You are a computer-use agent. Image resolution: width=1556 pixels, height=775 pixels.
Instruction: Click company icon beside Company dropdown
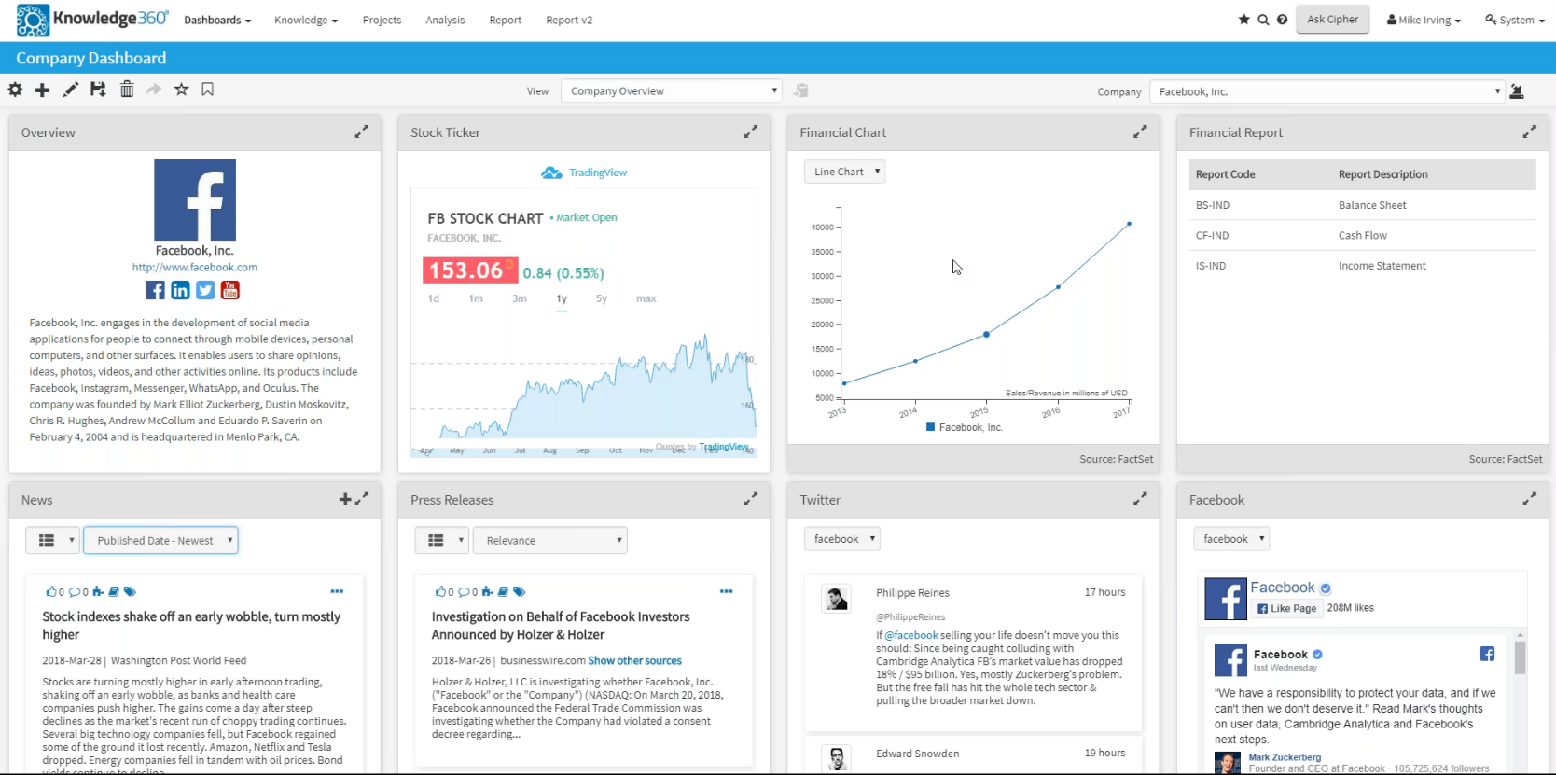coord(1517,91)
